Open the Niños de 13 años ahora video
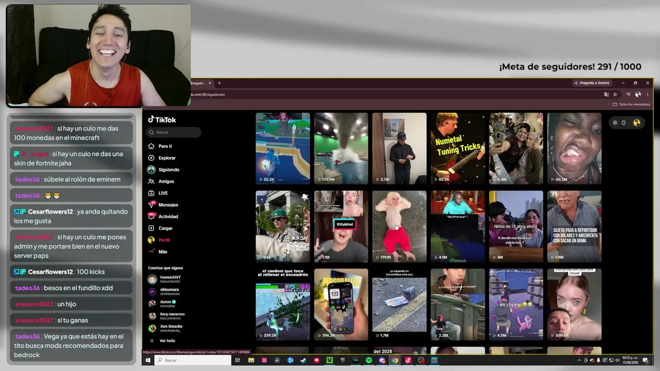660x371 pixels. [x=516, y=226]
